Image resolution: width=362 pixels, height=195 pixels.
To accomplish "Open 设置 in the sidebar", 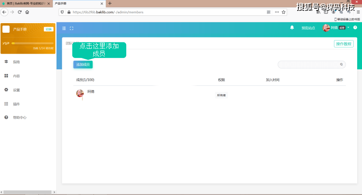I will coord(16,90).
